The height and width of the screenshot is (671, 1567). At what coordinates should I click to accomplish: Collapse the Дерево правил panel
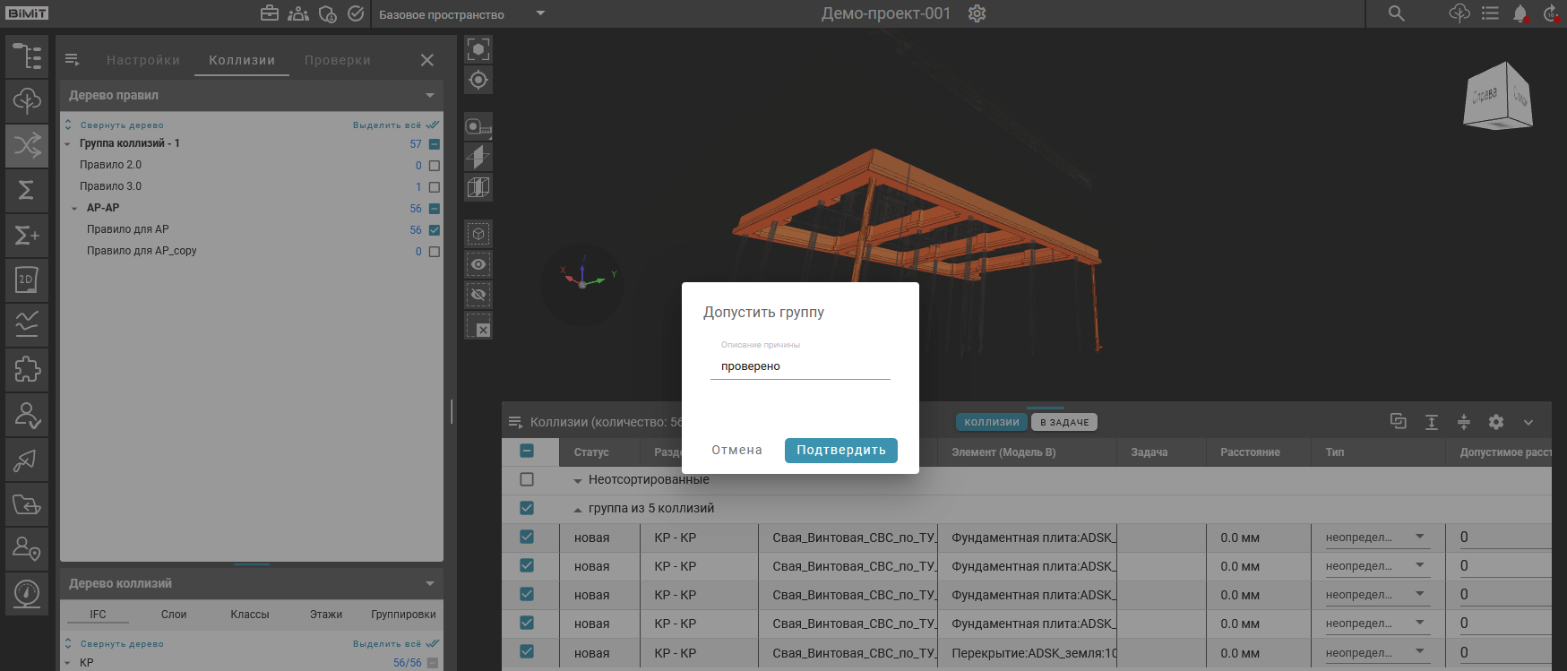(x=430, y=95)
